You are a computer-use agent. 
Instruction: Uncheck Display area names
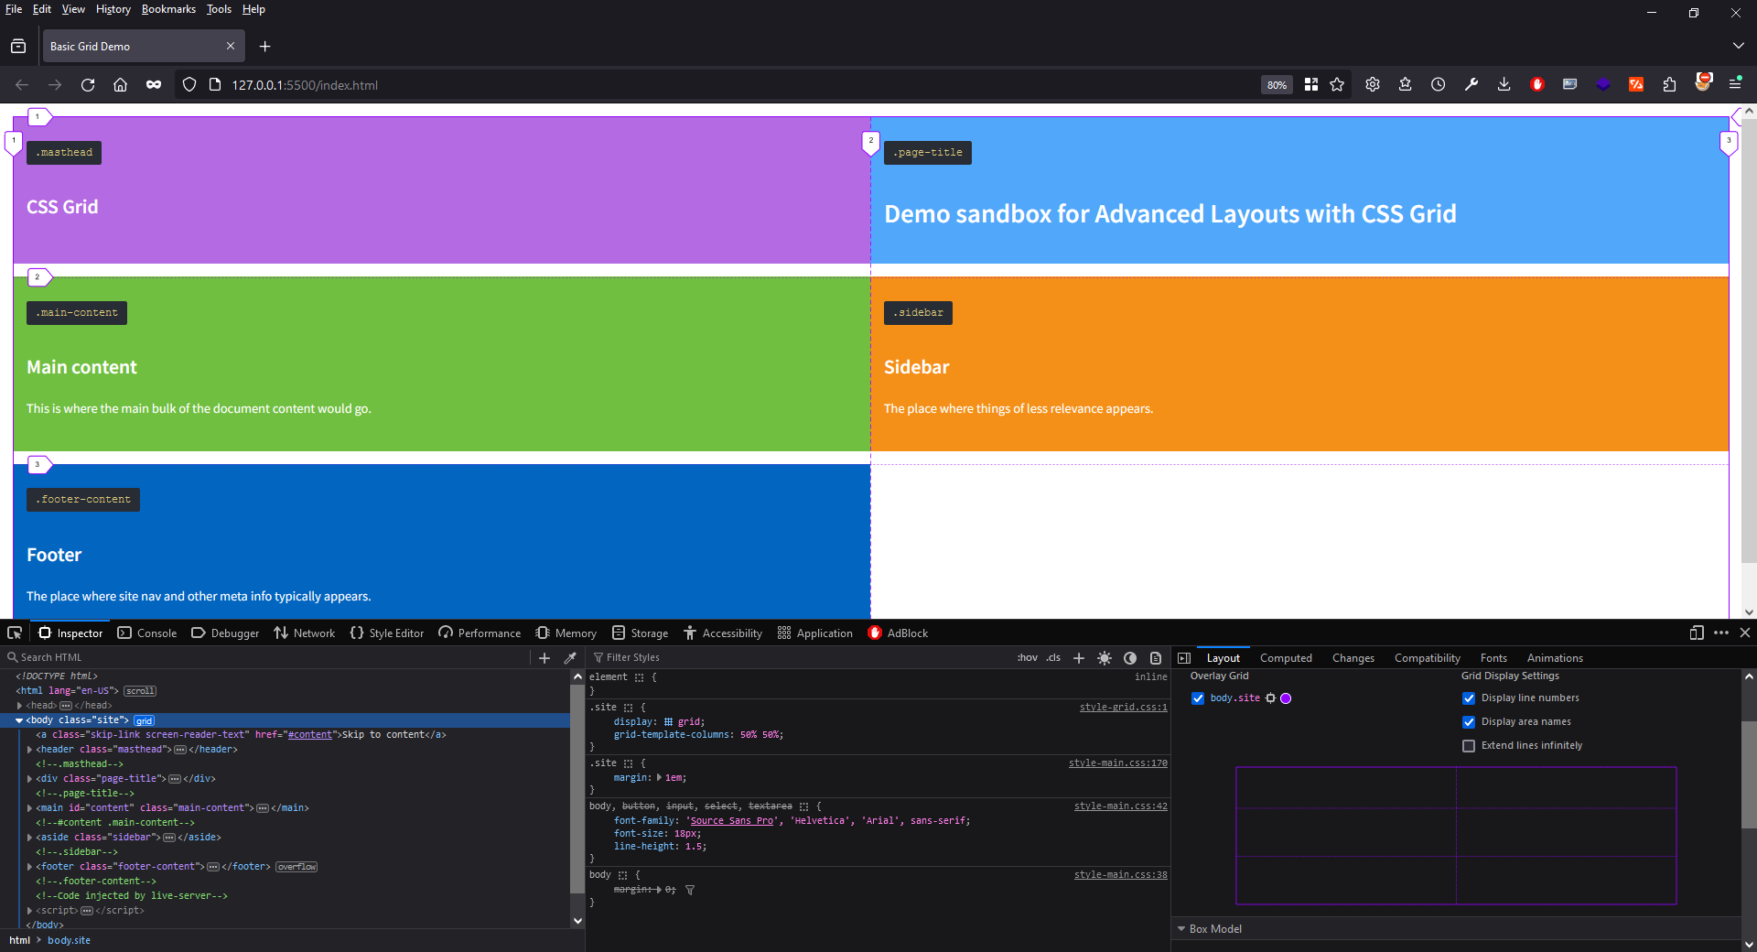click(1469, 722)
